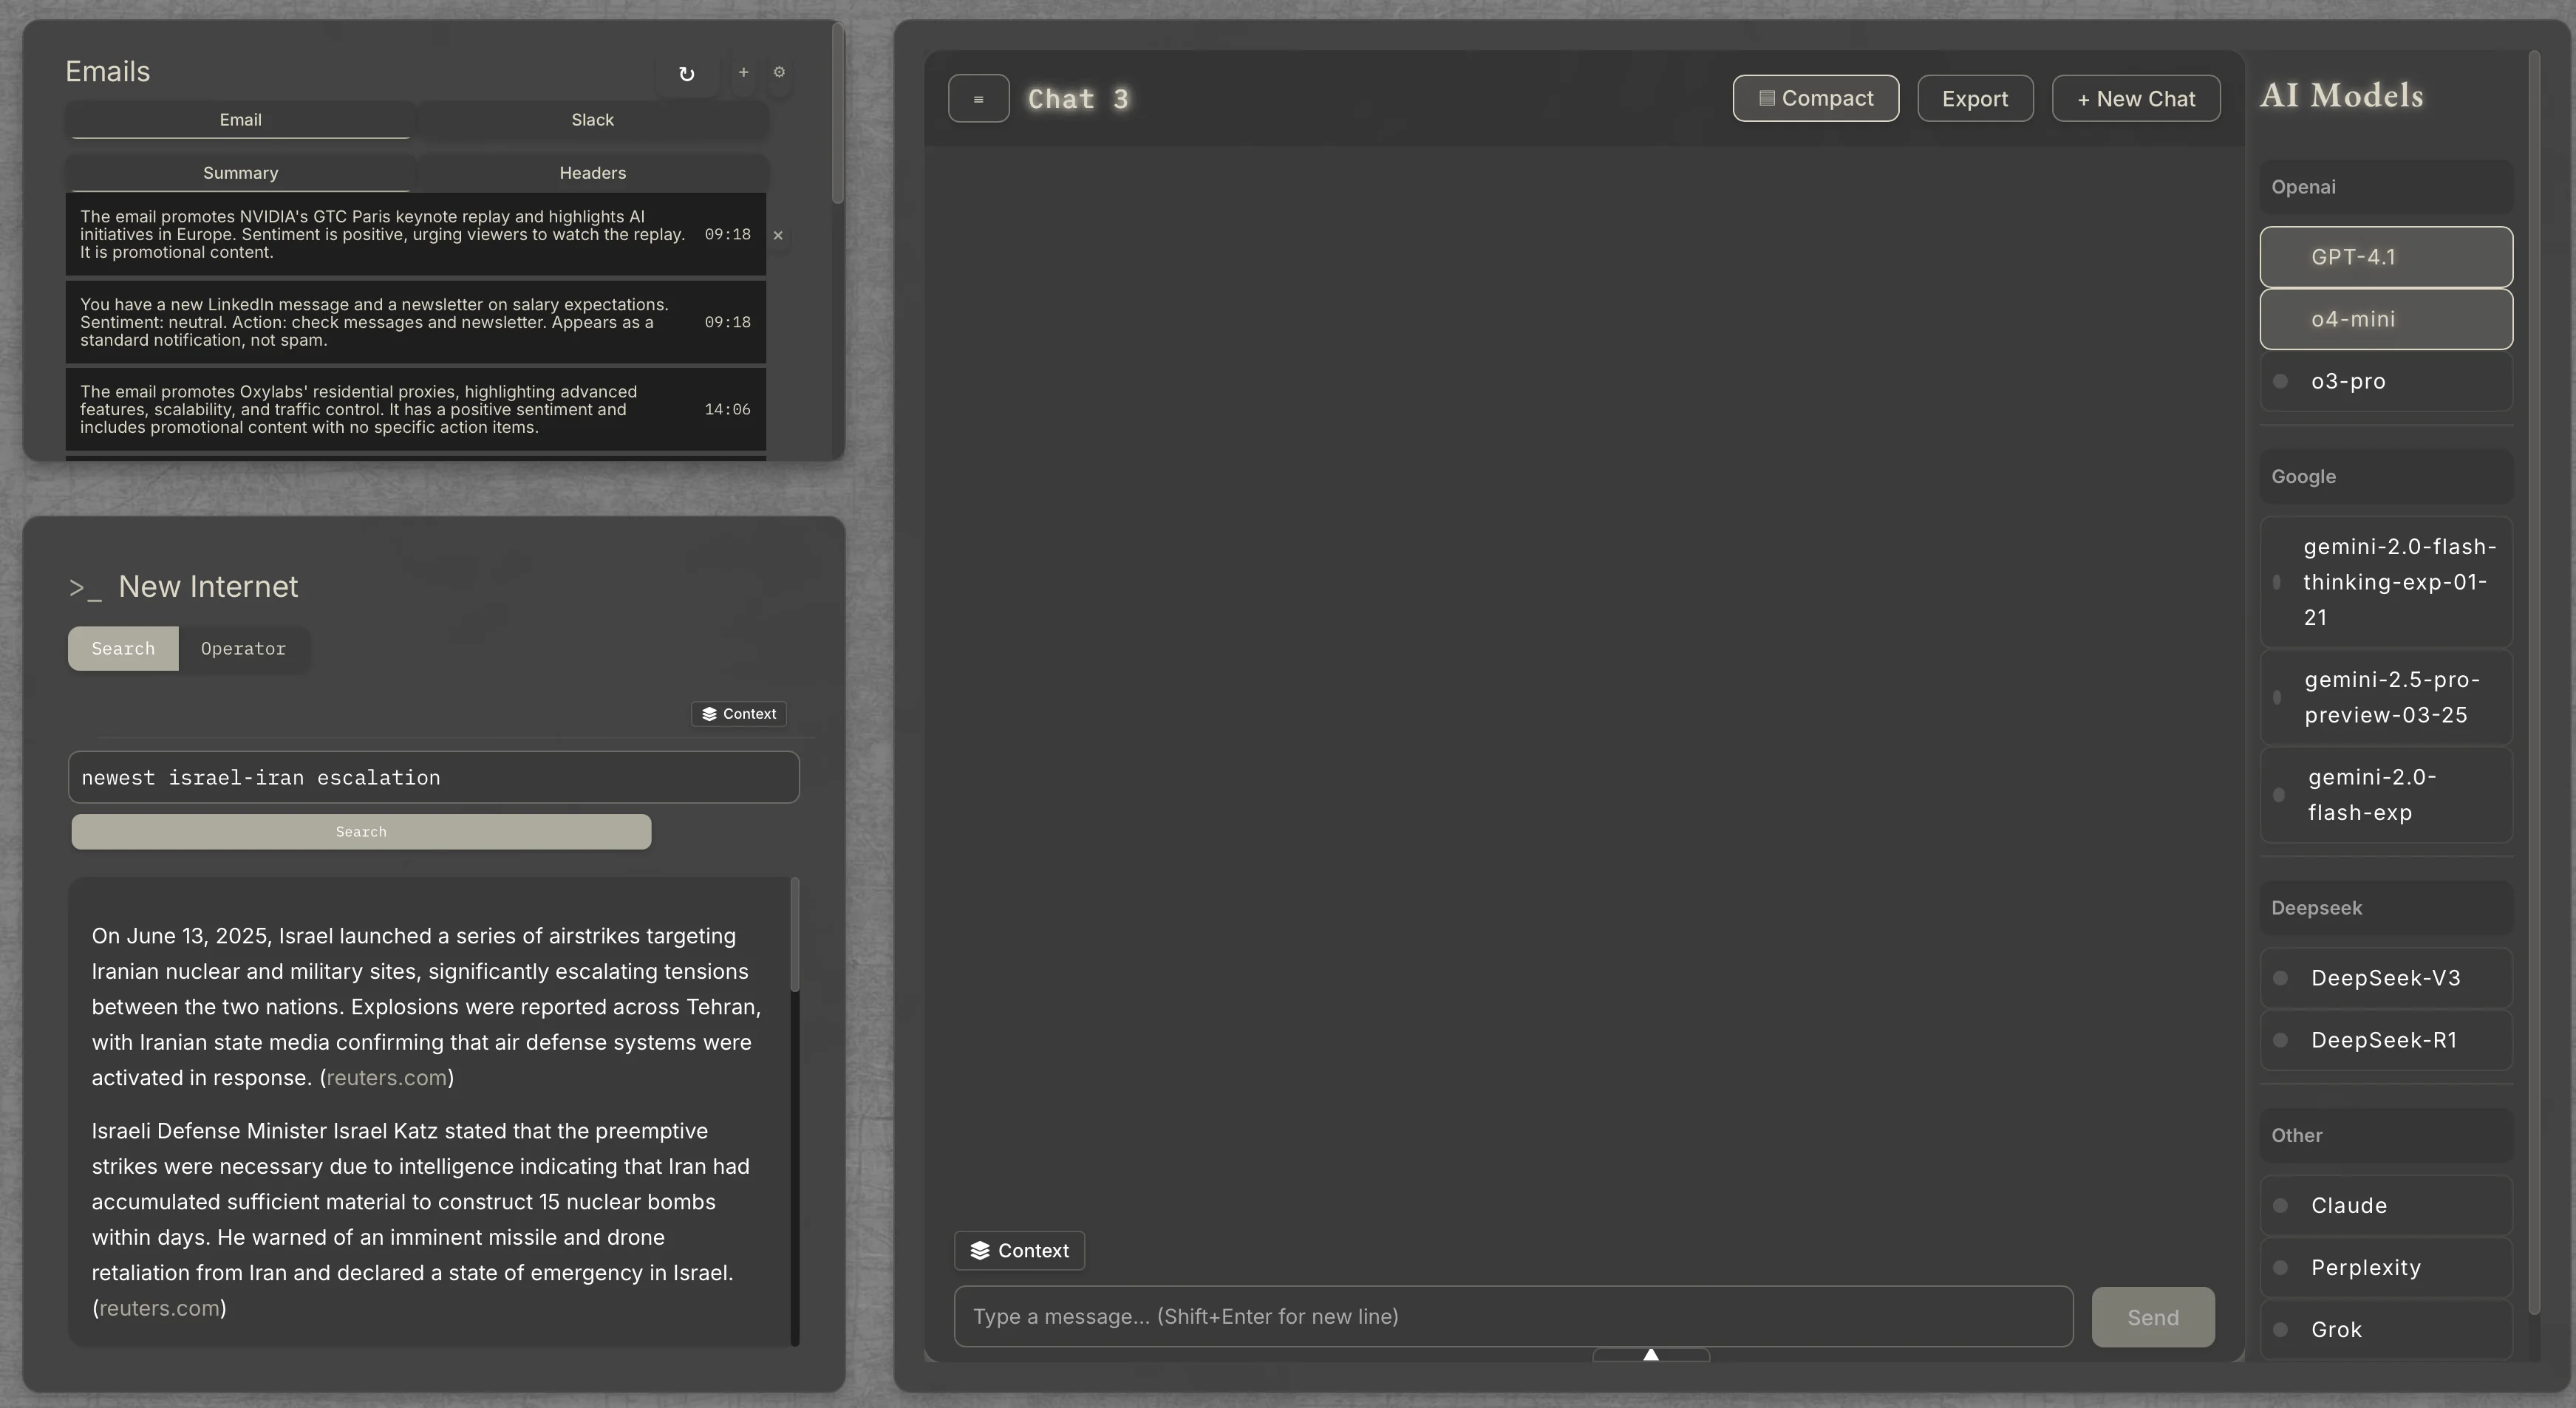This screenshot has width=2576, height=1408.
Task: Open the Emails settings gear
Action: pos(780,73)
